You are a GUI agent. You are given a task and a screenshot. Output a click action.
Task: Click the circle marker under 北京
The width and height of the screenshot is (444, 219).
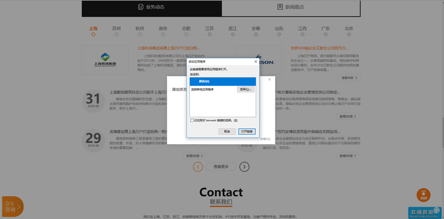pyautogui.click(x=349, y=34)
